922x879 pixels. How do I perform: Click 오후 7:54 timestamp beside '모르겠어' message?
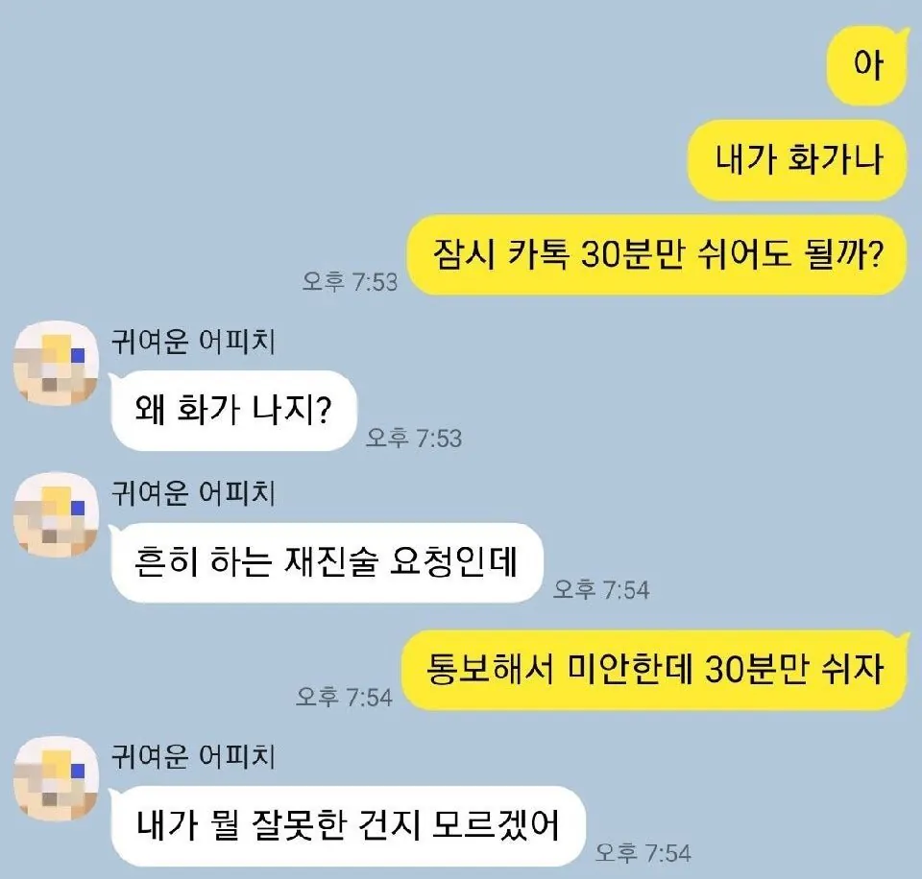[x=643, y=852]
